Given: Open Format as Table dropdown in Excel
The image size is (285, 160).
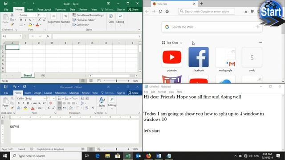Looking at the screenshot, I should (84, 20).
